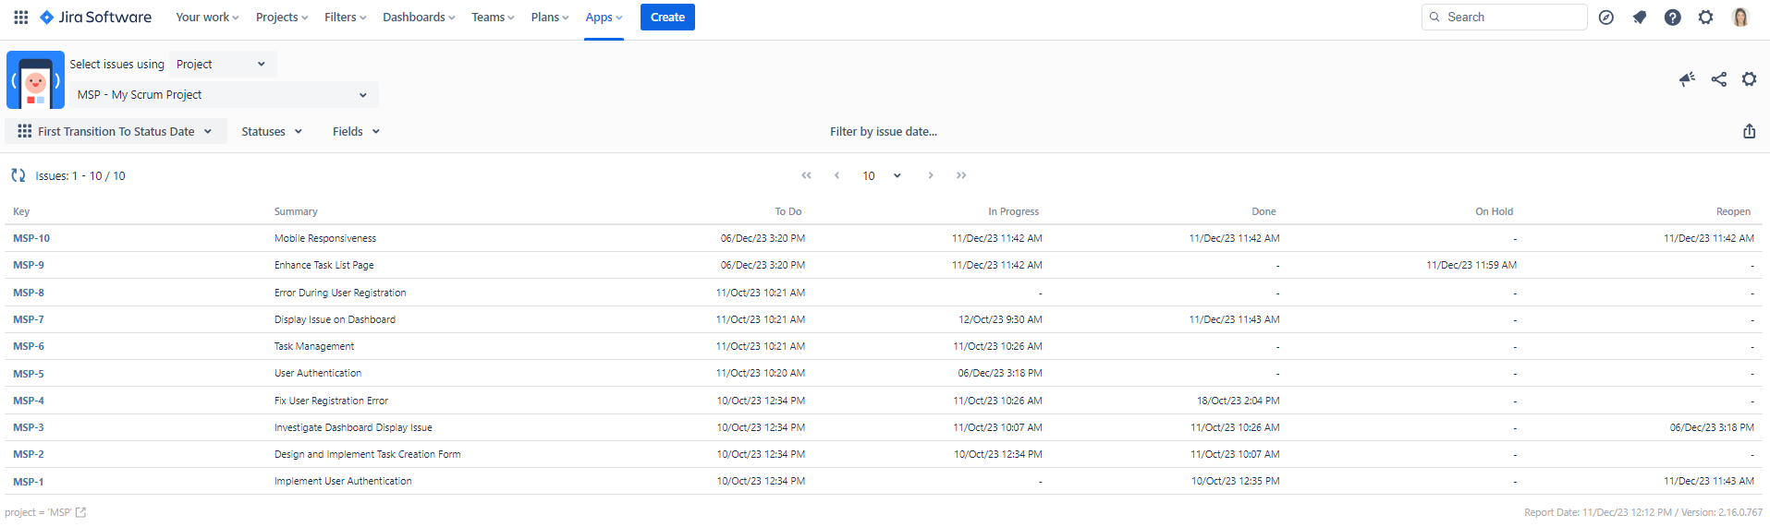Open the Dashboards menu

click(x=419, y=18)
